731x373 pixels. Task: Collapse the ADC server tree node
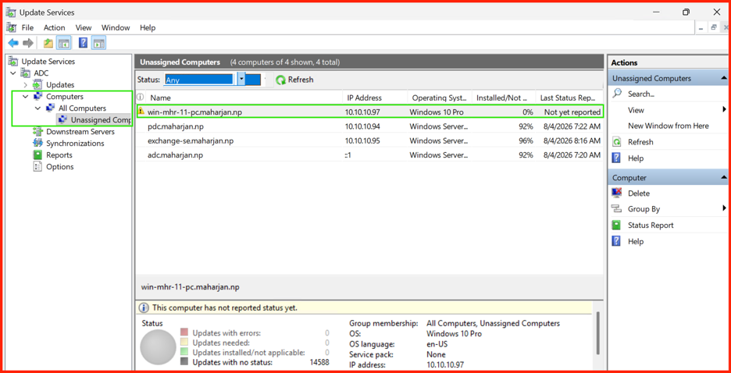(x=13, y=73)
